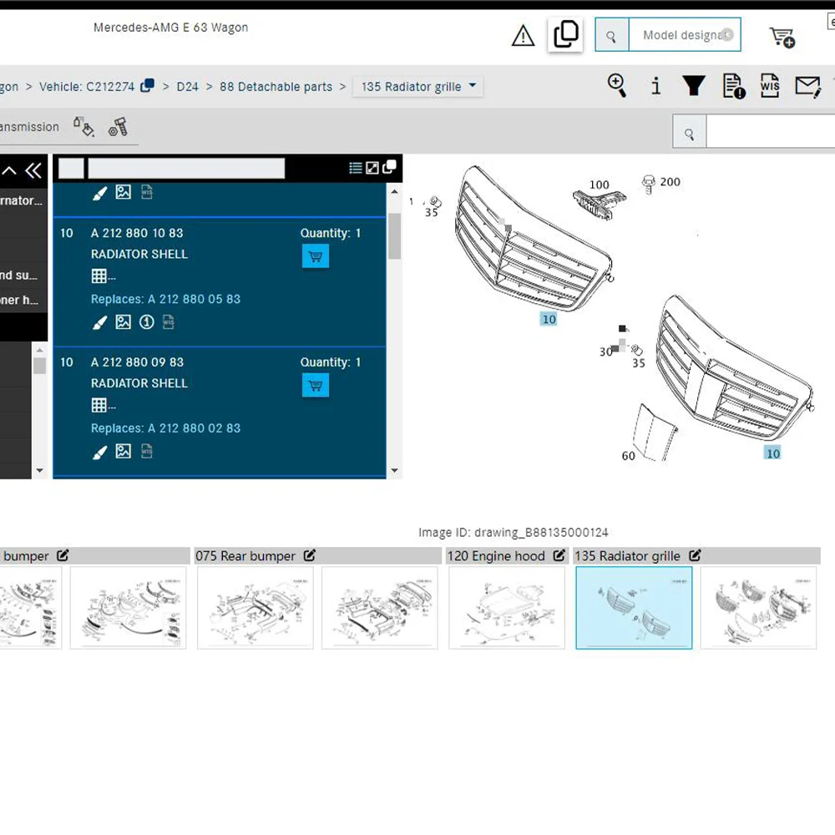Viewport: 835px width, 835px height.
Task: Click callout 30 in the diagram
Action: tap(606, 352)
